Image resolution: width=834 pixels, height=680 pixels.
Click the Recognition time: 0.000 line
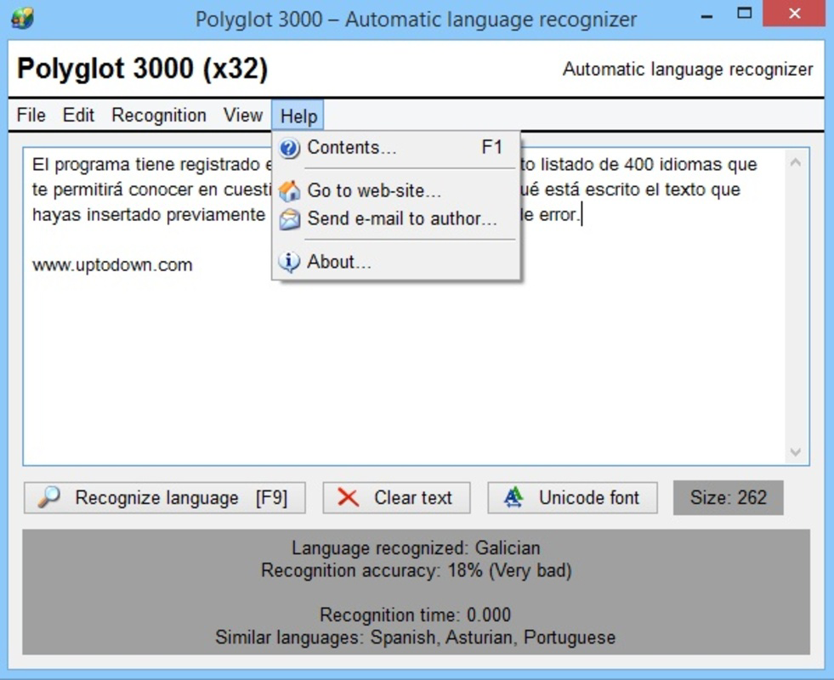(415, 615)
